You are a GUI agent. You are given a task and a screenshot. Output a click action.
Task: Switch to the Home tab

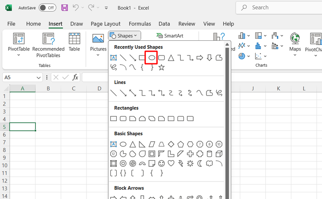pos(33,24)
